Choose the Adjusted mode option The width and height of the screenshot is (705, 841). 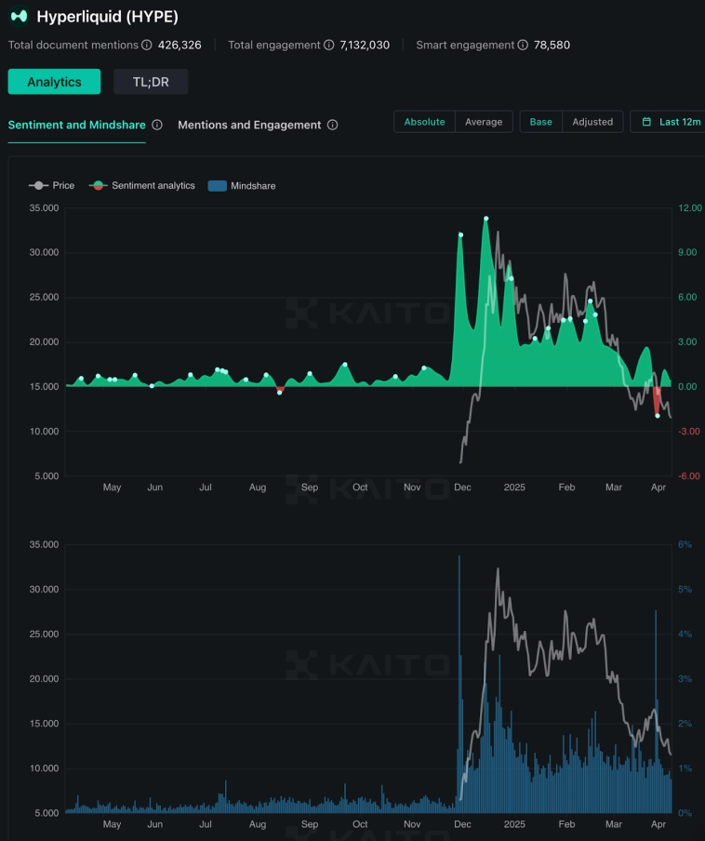[592, 122]
